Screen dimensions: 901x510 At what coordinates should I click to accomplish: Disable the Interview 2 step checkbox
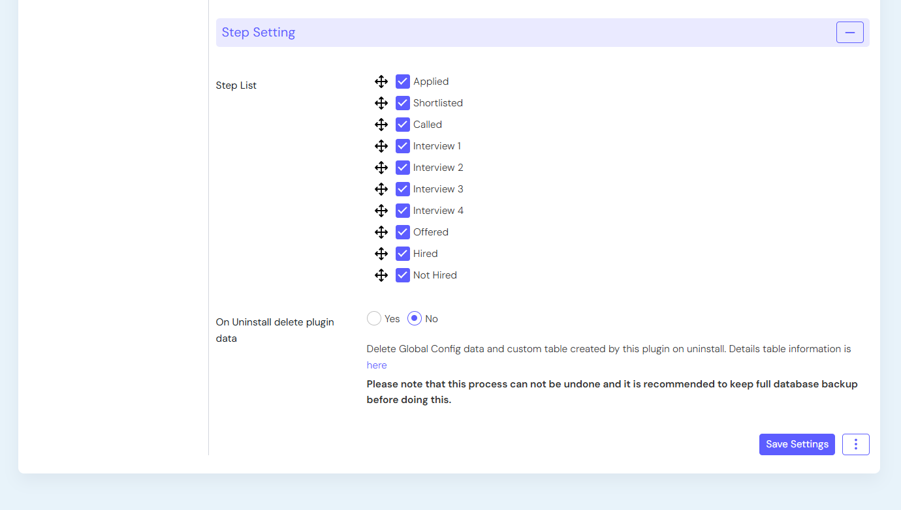403,168
